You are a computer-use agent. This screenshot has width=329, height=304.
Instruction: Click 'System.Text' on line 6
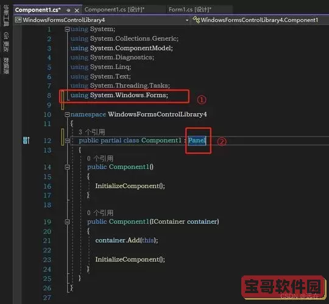point(110,77)
